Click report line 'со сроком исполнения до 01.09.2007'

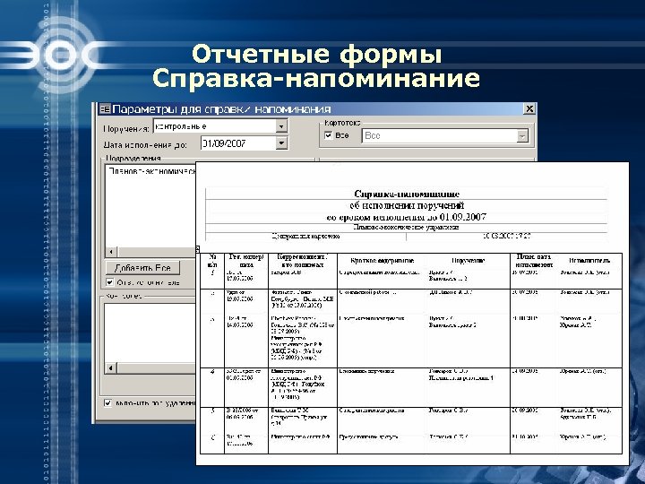[407, 217]
